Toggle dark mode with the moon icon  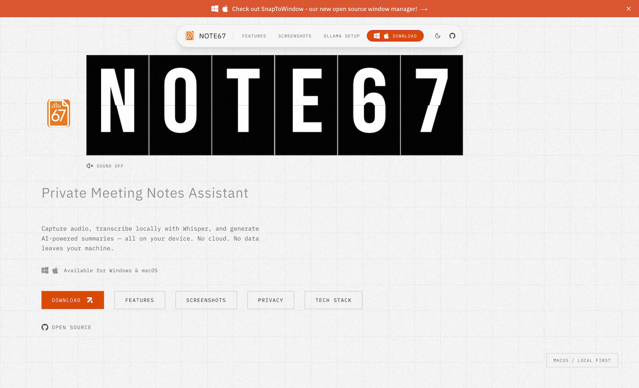click(x=437, y=36)
